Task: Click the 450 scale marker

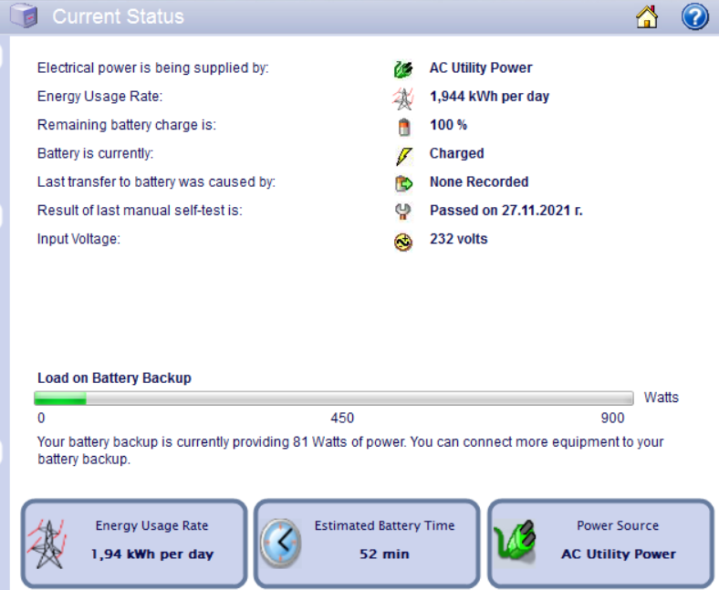Action: tap(342, 418)
